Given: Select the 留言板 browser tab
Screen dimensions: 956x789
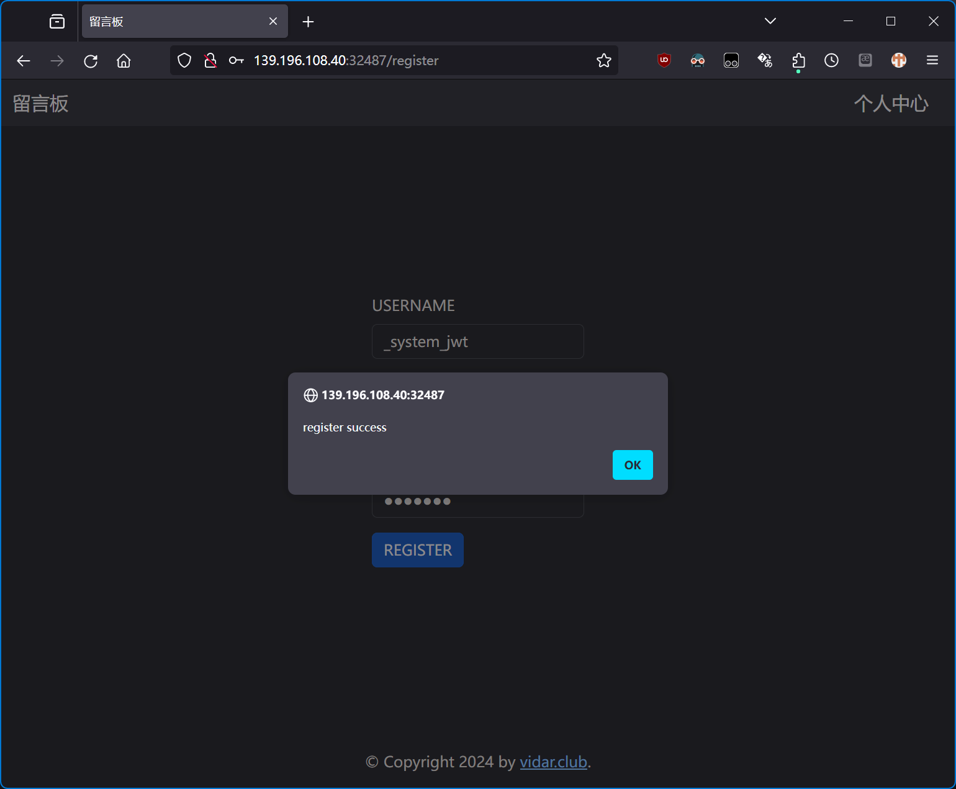Looking at the screenshot, I should point(174,22).
